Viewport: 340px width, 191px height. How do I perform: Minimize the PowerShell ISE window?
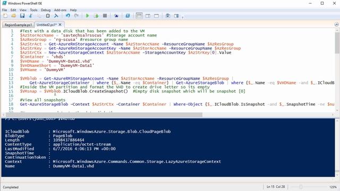(310, 3)
